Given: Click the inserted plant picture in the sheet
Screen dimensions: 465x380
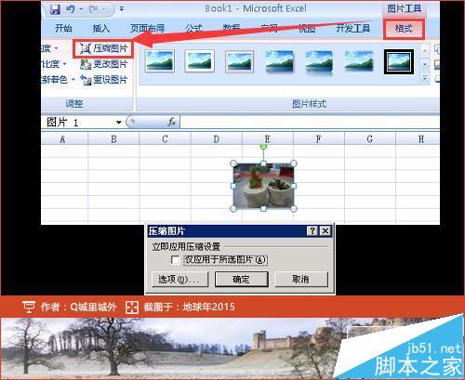Looking at the screenshot, I should (263, 186).
